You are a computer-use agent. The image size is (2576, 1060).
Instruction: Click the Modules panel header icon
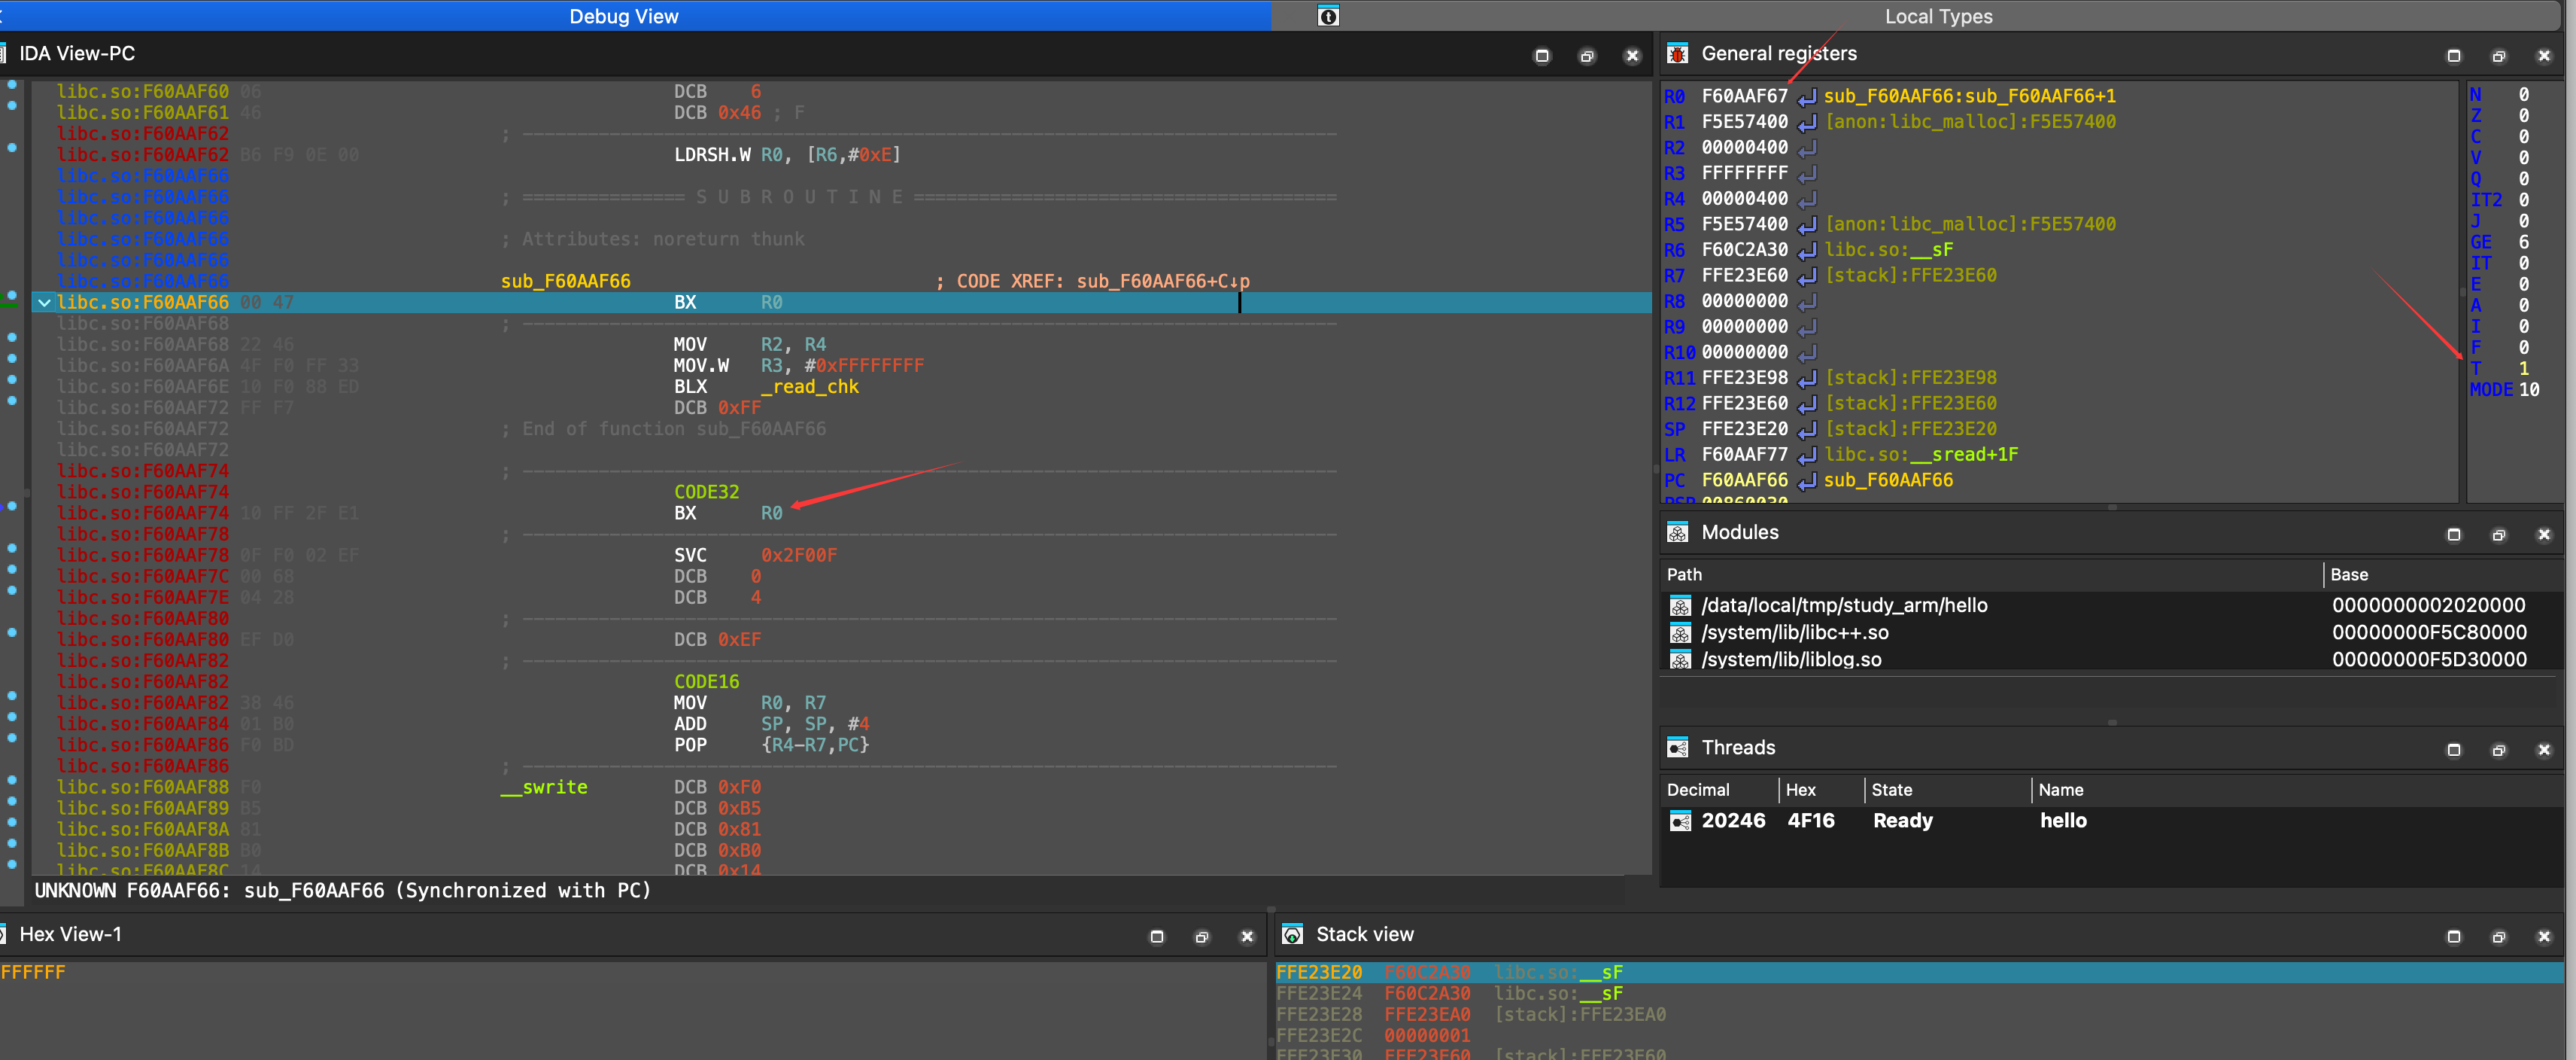(x=1677, y=532)
